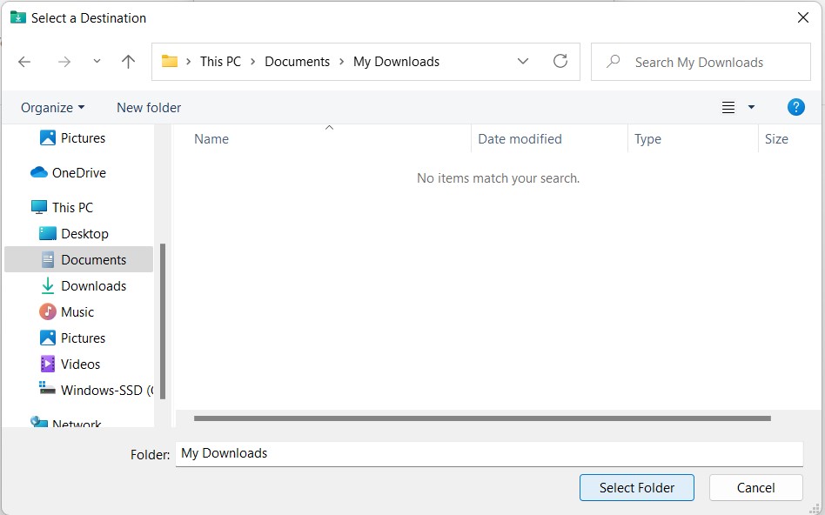Click the Cancel button
The height and width of the screenshot is (515, 825).
[x=755, y=488]
